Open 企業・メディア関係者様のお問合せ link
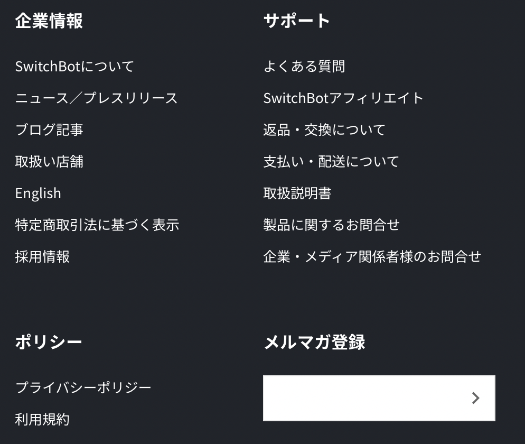 [372, 257]
